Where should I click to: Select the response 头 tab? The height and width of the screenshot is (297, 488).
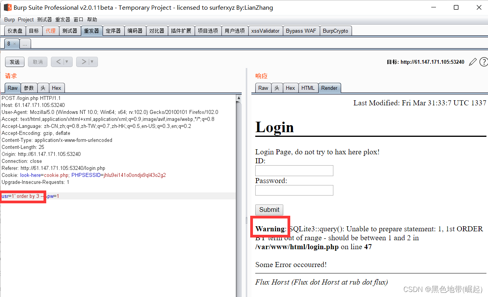[x=277, y=88]
